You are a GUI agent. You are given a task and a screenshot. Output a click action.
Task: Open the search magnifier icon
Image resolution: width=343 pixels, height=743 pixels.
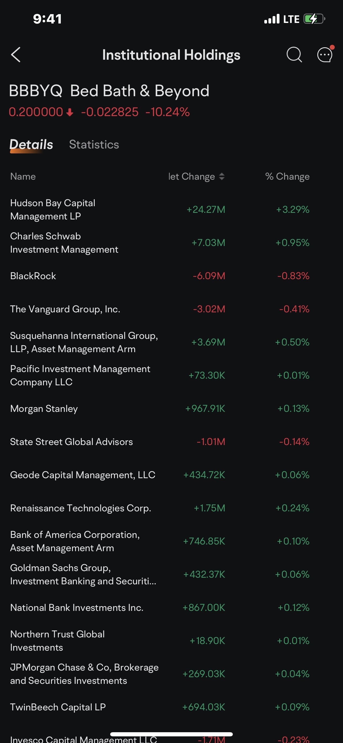click(x=294, y=55)
